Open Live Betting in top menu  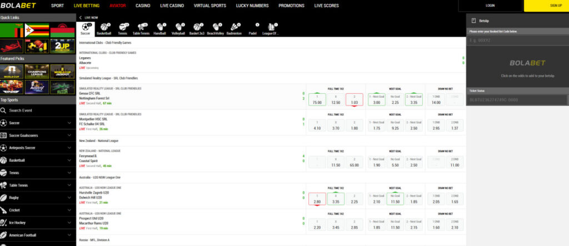pyautogui.click(x=86, y=6)
